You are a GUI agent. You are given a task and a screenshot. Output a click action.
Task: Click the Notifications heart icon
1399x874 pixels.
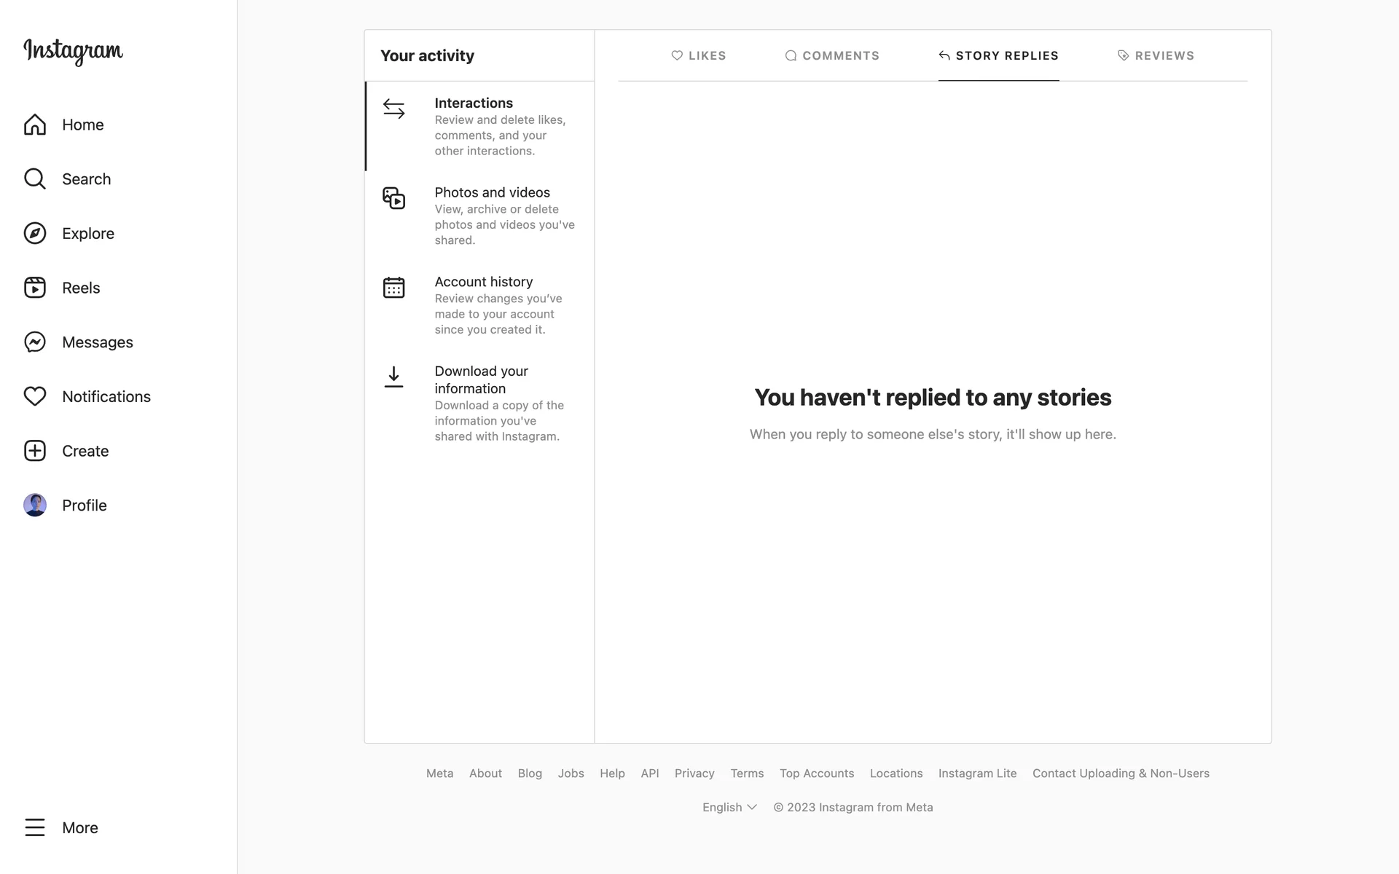click(35, 396)
